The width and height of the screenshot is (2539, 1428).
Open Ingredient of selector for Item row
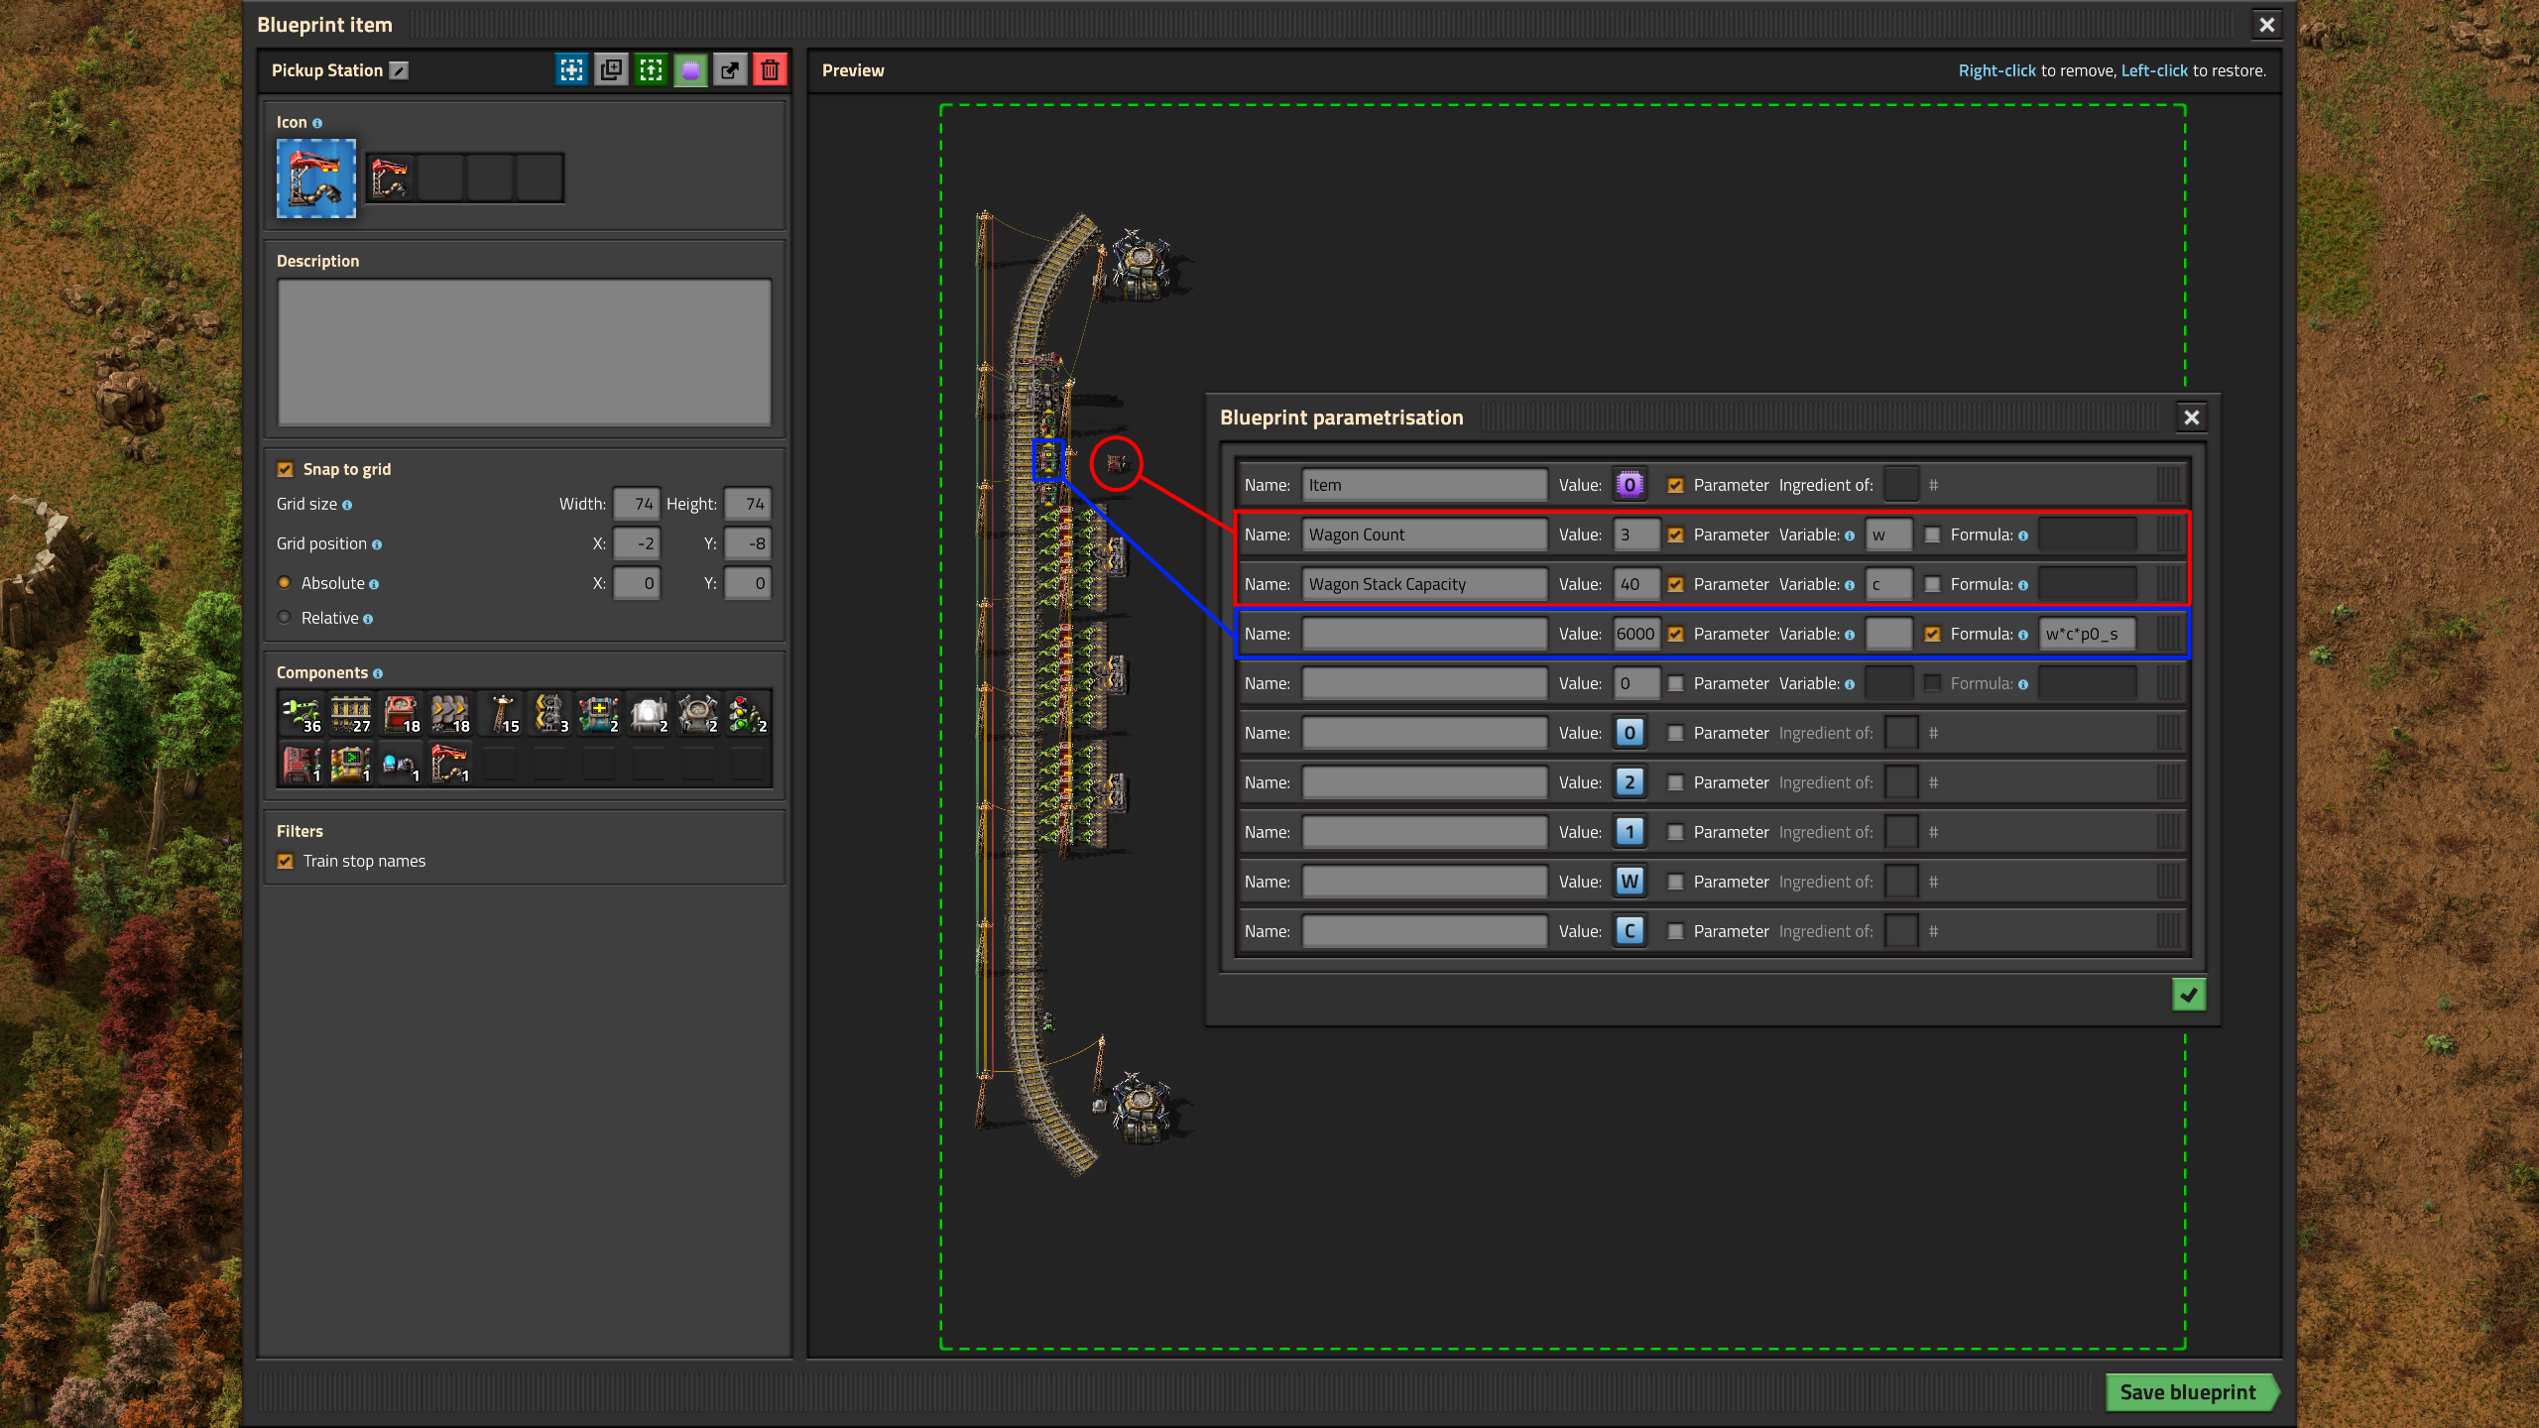pyautogui.click(x=1900, y=485)
